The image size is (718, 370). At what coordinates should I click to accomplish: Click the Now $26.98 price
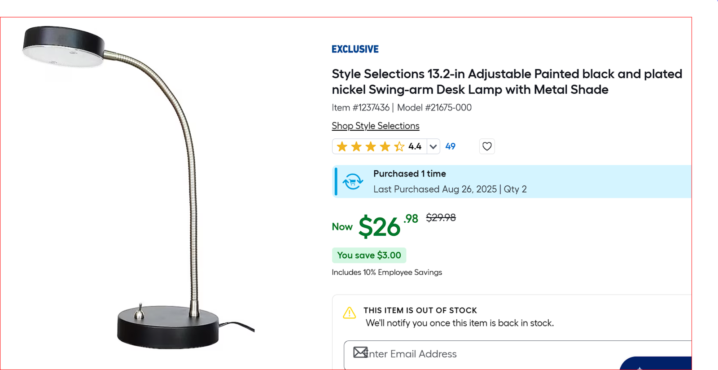pos(379,227)
